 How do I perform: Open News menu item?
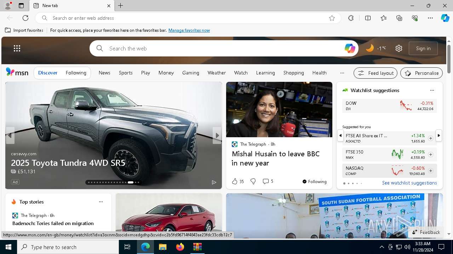click(x=104, y=73)
